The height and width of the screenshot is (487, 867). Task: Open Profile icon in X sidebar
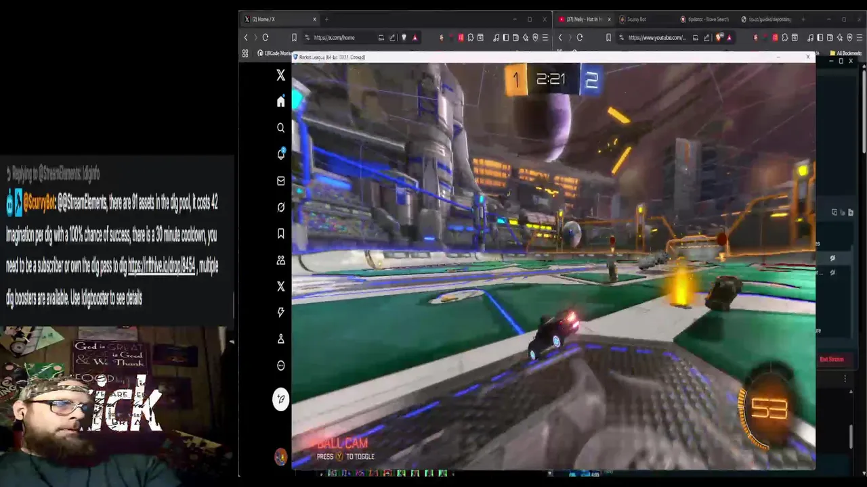[280, 339]
